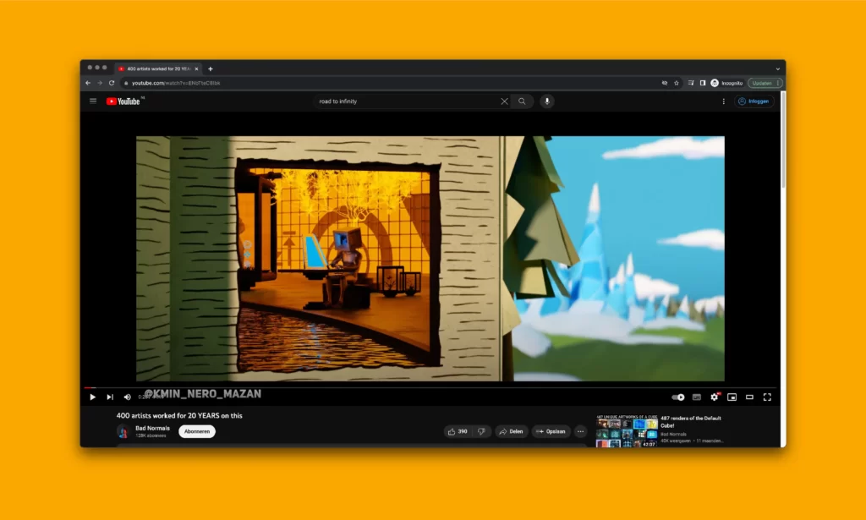Open the player settings gear
This screenshot has height=520, width=866.
click(x=714, y=397)
